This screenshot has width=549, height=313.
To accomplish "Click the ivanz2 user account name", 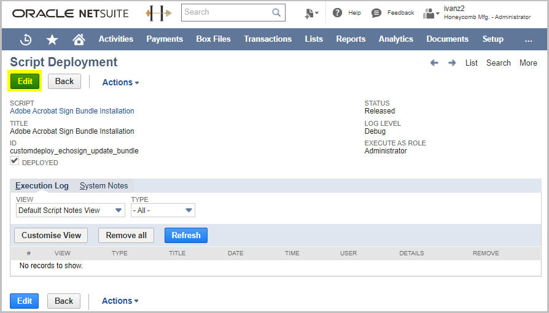I will (454, 9).
